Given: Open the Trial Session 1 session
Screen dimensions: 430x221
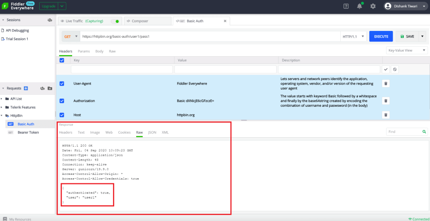Looking at the screenshot, I should pos(17,39).
